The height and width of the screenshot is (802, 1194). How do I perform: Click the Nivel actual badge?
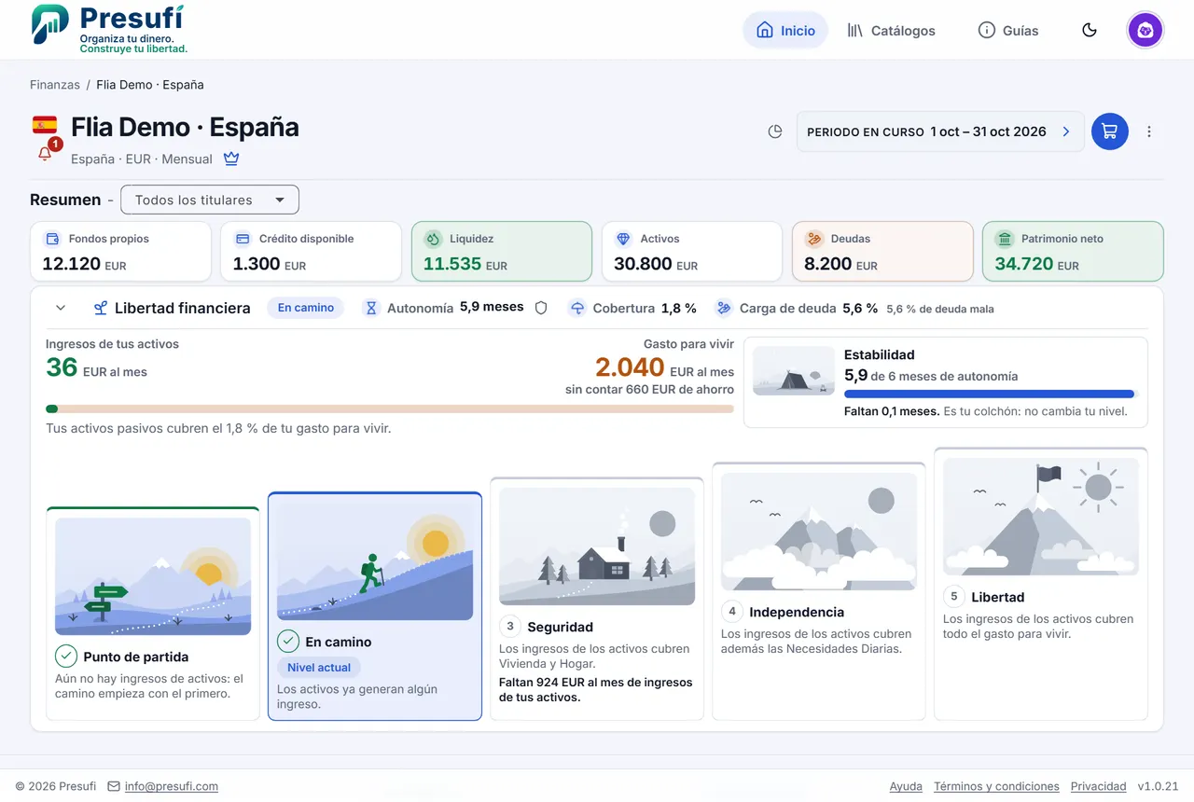click(x=319, y=668)
